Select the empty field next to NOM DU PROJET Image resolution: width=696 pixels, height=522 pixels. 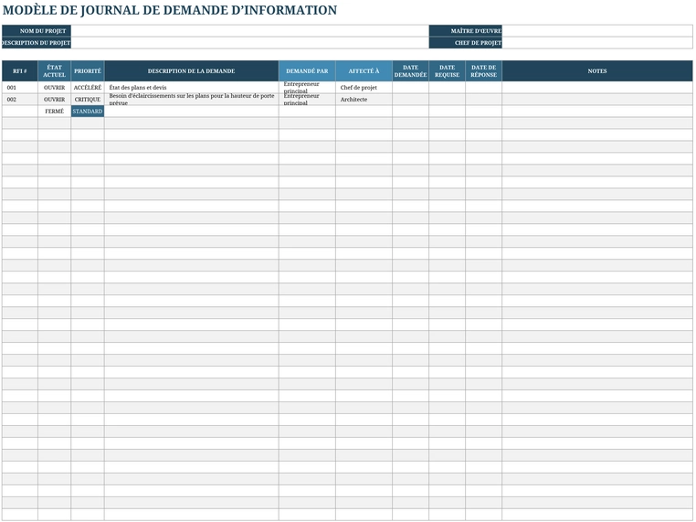(x=250, y=31)
